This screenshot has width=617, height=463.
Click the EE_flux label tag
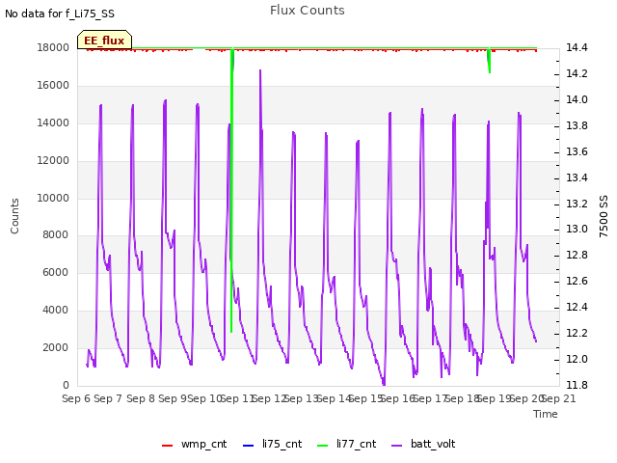coord(104,41)
